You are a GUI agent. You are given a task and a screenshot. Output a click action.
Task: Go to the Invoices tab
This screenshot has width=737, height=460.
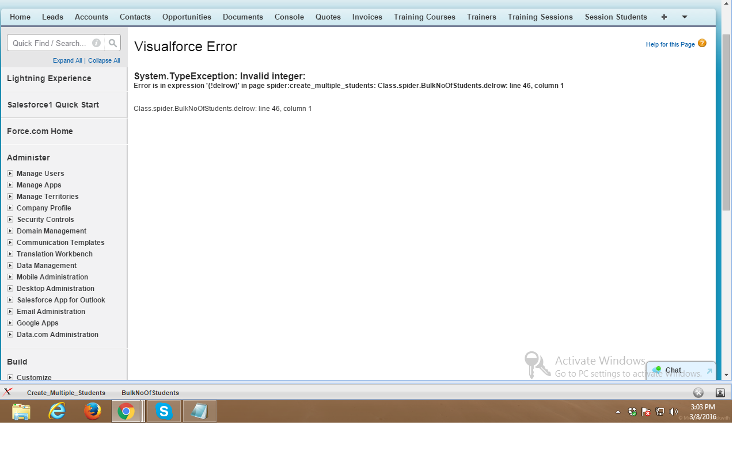367,17
